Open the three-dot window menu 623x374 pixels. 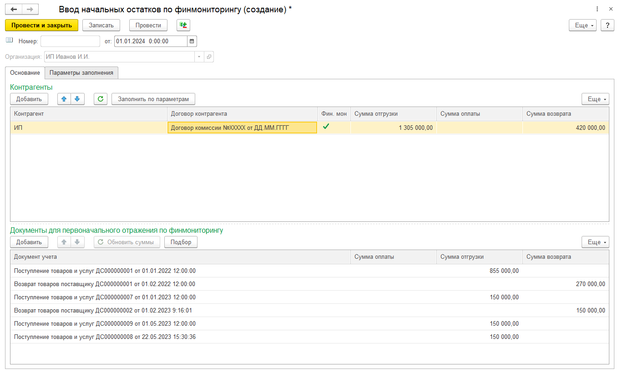(x=597, y=9)
